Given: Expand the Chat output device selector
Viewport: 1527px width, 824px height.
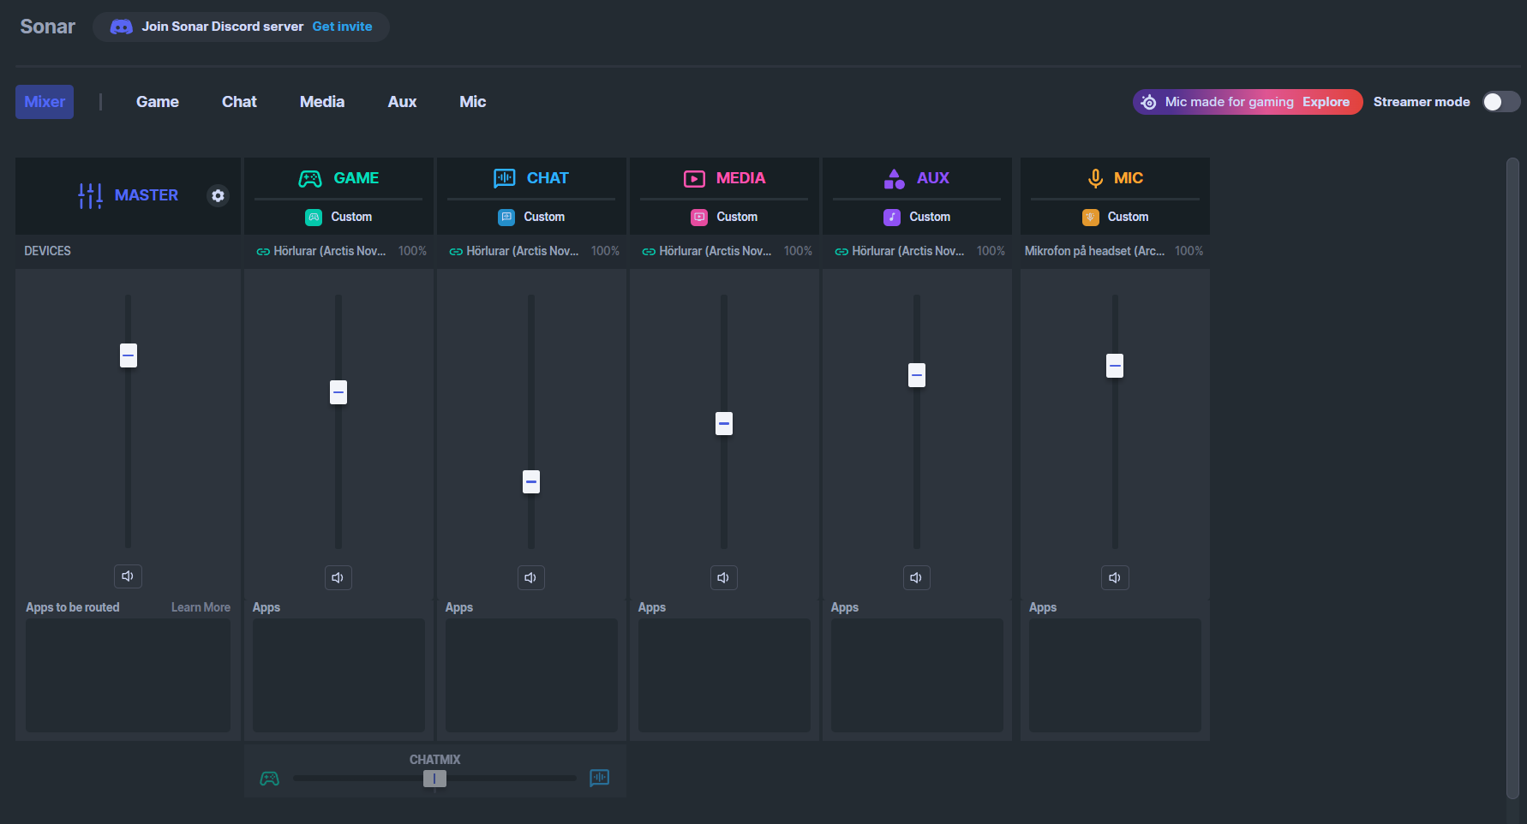Looking at the screenshot, I should pos(523,252).
